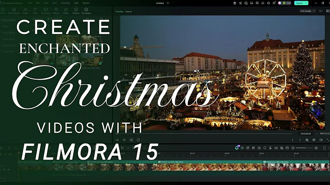Click the compare view icon beside Full Quality
The width and height of the screenshot is (330, 185).
[x=321, y=11]
